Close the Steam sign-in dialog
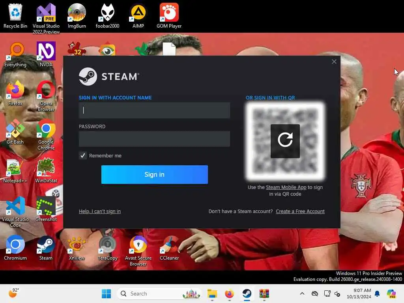Image resolution: width=404 pixels, height=303 pixels. pyautogui.click(x=334, y=62)
